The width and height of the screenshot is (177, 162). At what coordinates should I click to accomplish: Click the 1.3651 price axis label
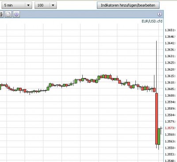[170, 30]
